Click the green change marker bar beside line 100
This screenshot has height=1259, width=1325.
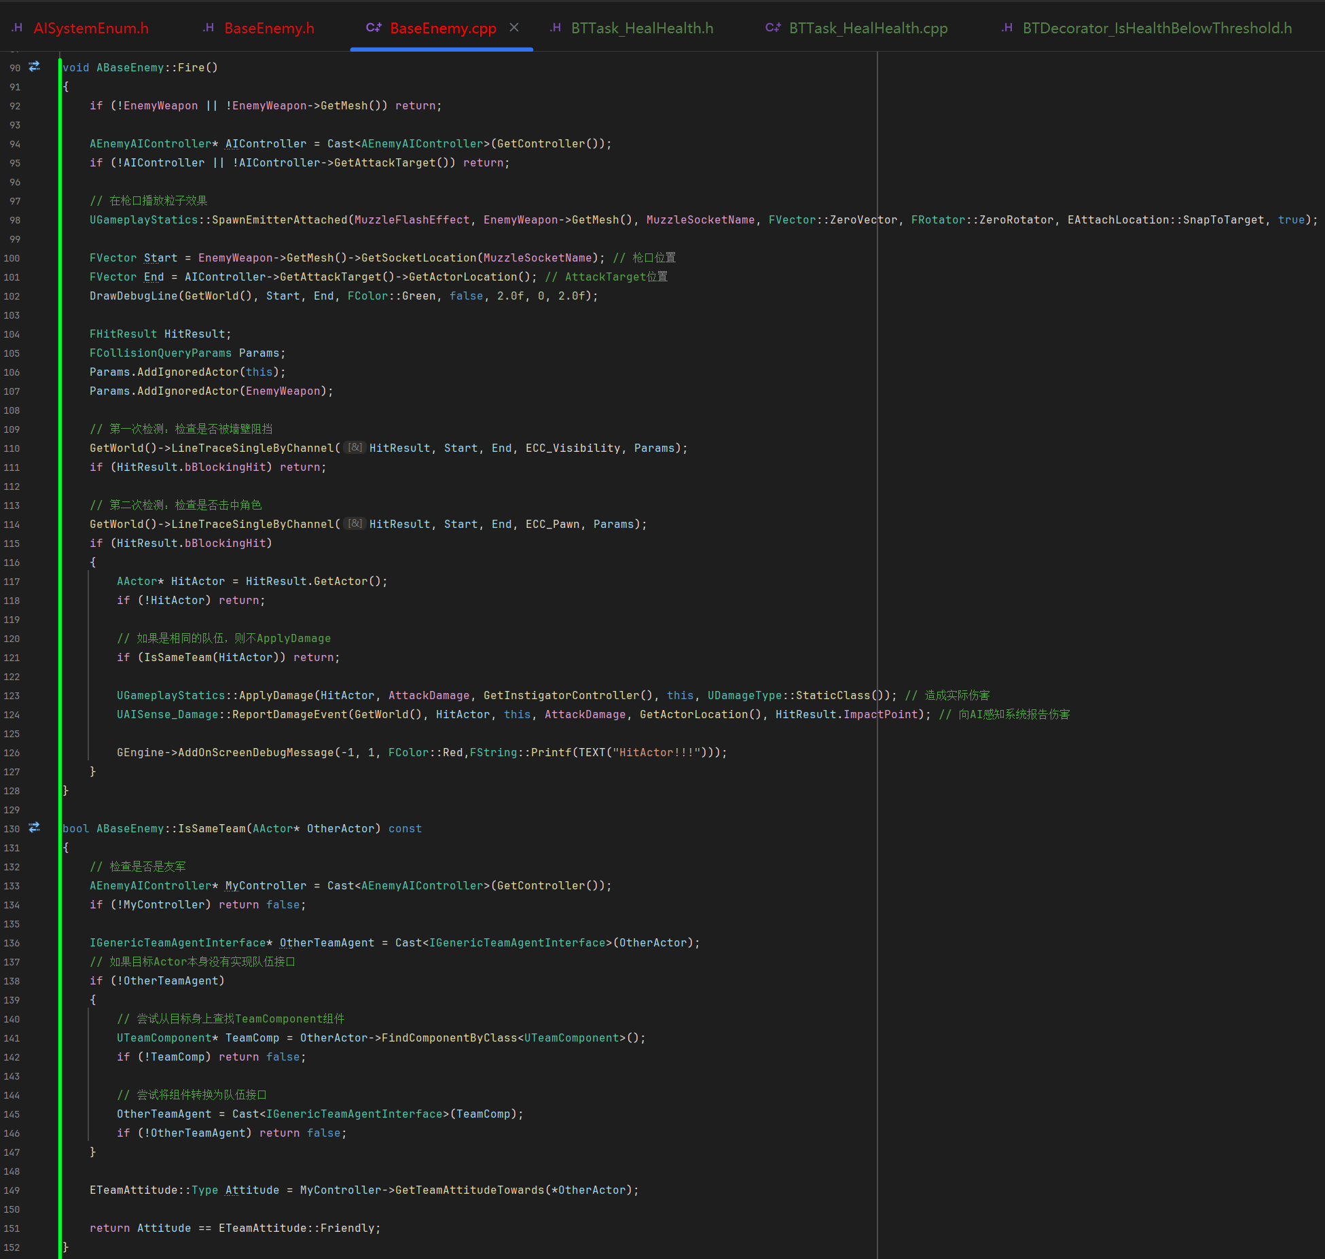60,258
